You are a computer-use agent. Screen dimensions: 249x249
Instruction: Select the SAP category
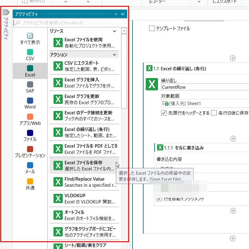tap(30, 87)
